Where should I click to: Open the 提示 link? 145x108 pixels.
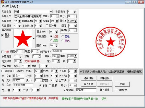(104, 99)
